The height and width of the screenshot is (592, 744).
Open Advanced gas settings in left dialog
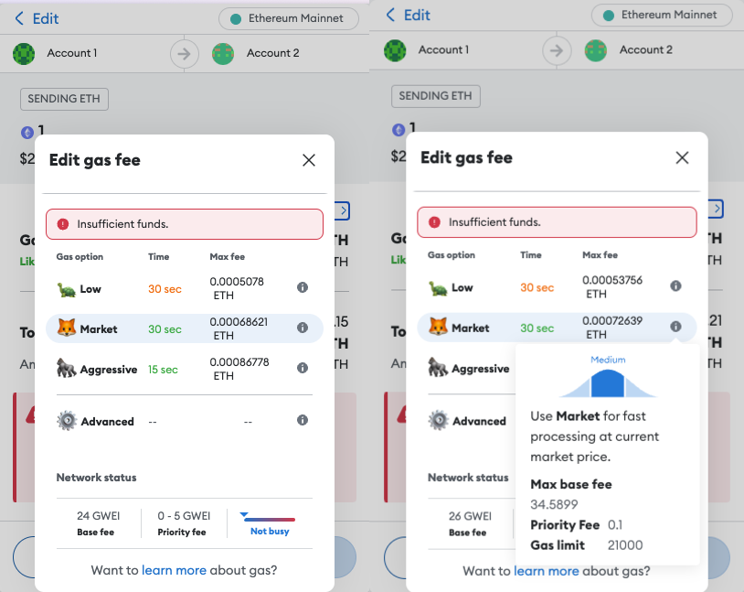tap(106, 422)
